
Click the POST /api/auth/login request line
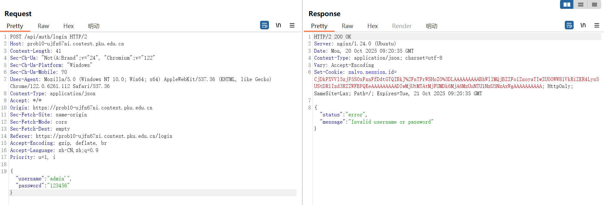pos(48,37)
